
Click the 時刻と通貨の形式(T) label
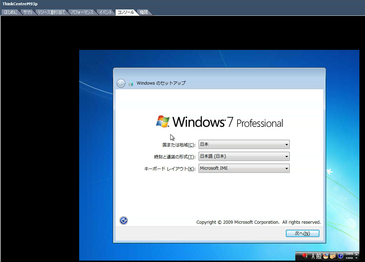click(174, 157)
